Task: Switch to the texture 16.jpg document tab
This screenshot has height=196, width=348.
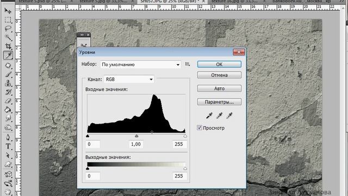Action: (238, 1)
